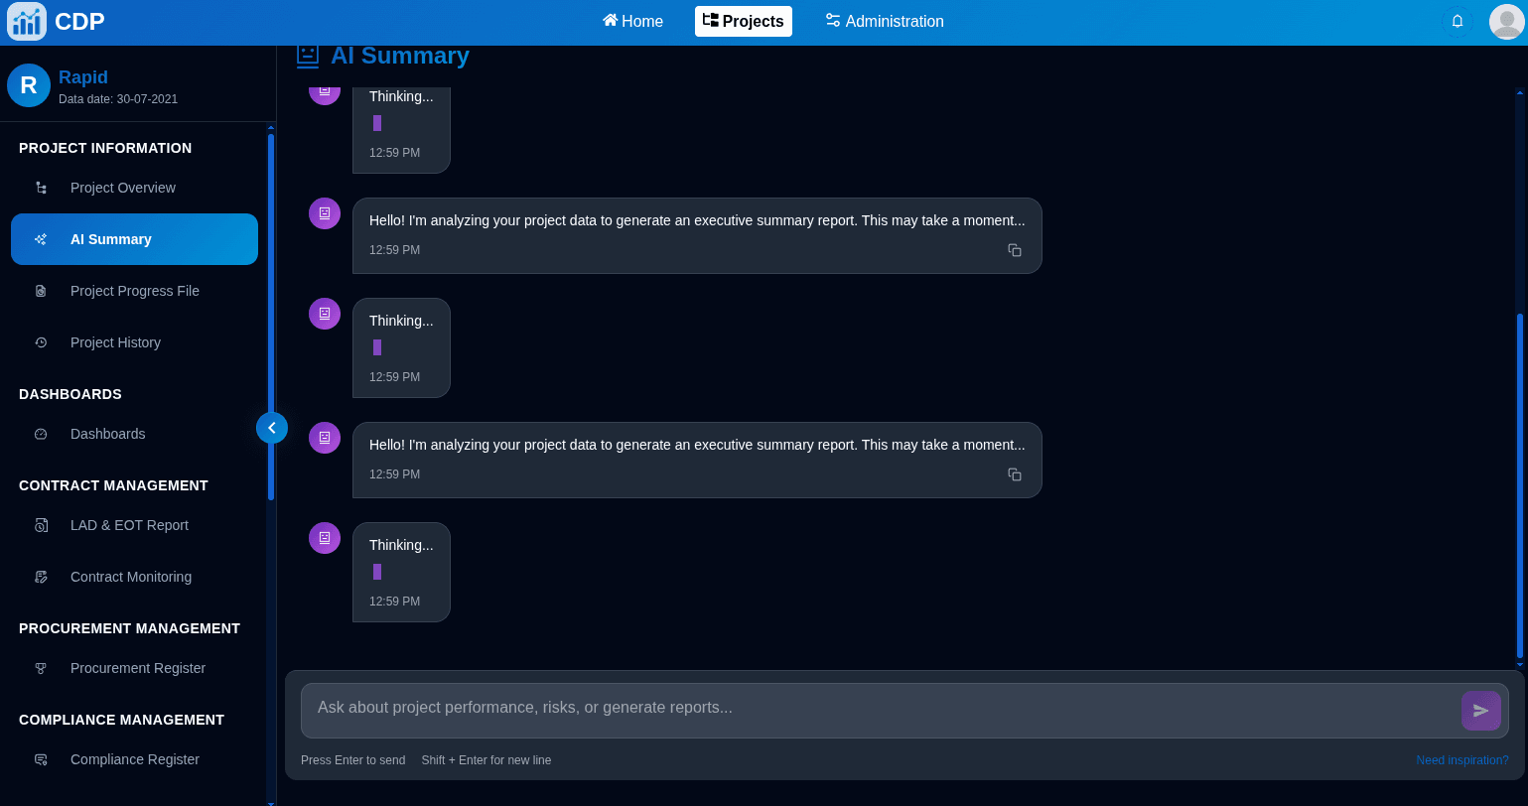Image resolution: width=1528 pixels, height=806 pixels.
Task: Click the Rapid project name link
Action: pos(83,77)
